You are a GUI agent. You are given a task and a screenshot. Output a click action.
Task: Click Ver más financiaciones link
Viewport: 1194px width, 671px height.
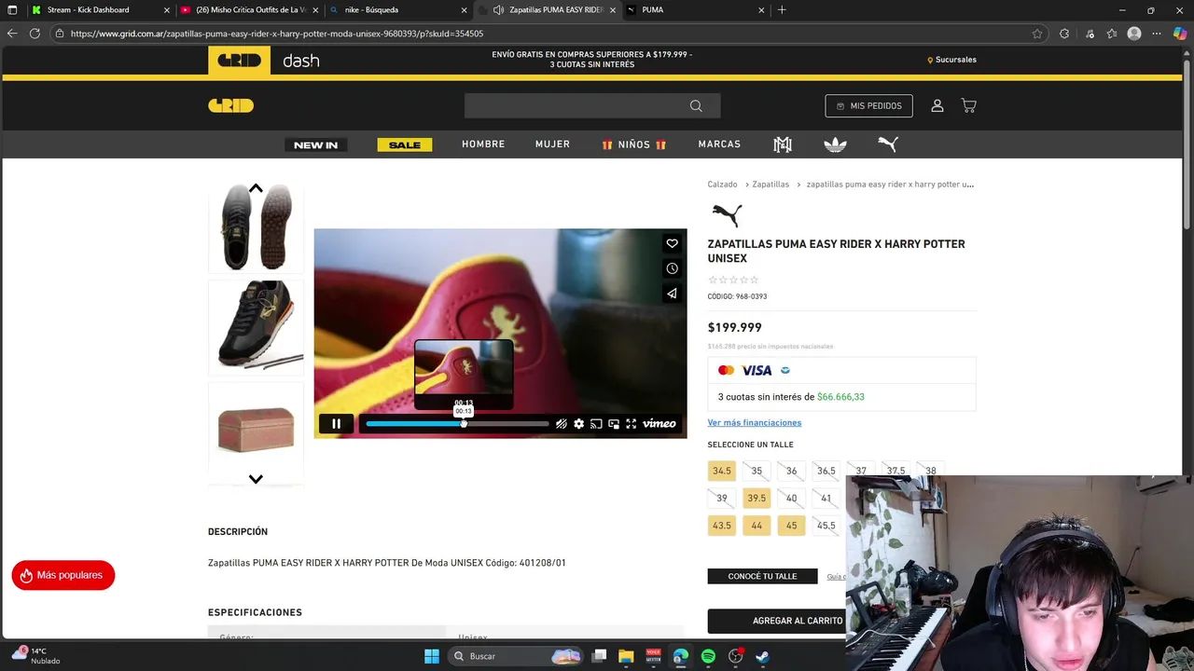click(754, 423)
